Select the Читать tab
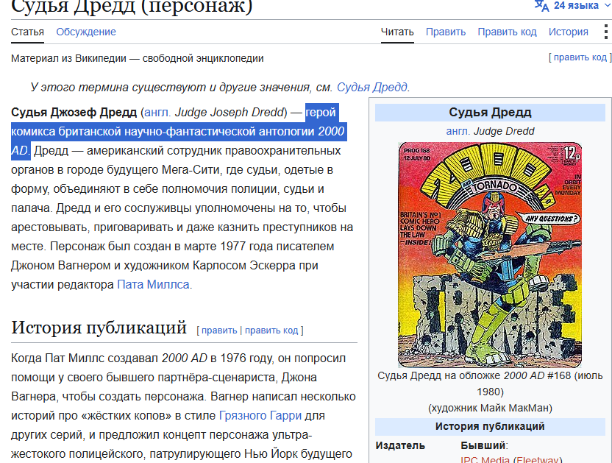 pyautogui.click(x=397, y=32)
